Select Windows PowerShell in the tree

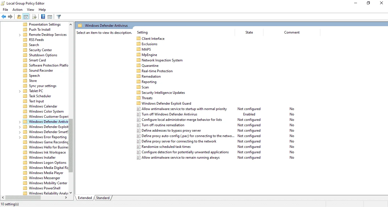point(45,188)
